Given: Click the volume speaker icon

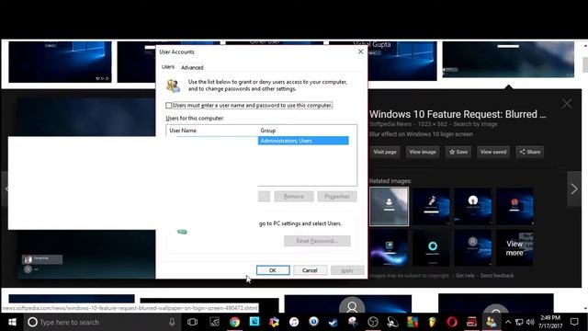Looking at the screenshot, I should tap(530, 322).
